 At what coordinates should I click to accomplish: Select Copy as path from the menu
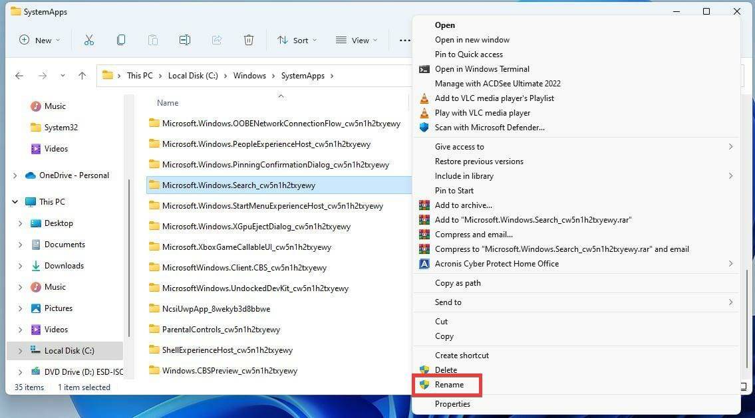click(457, 282)
